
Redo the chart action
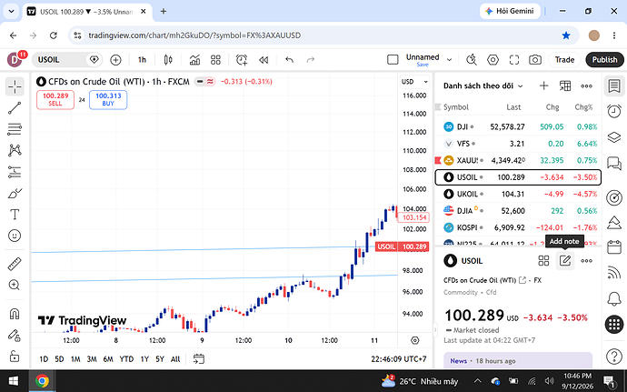tap(310, 60)
